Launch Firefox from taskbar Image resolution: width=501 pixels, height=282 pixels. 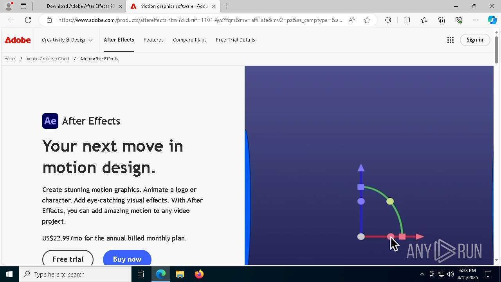pyautogui.click(x=199, y=274)
